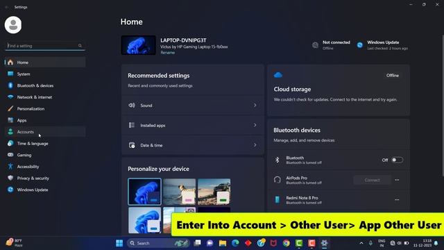Launch Microsoft Edge from taskbar
Image resolution: width=444 pixels, height=250 pixels.
pos(235,243)
